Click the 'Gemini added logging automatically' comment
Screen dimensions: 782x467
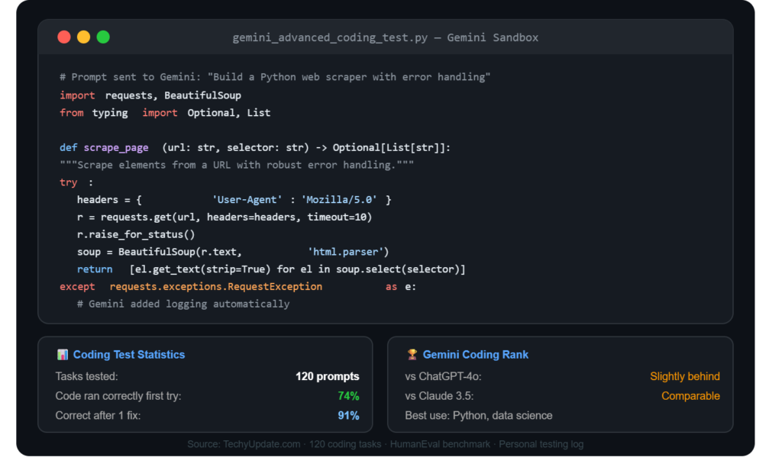183,304
